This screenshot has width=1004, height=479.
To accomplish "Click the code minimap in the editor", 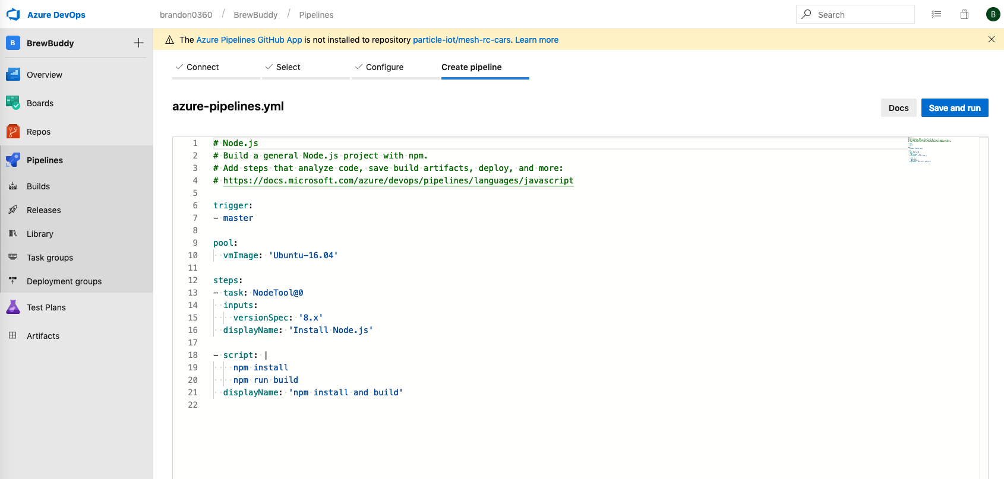I will 930,150.
